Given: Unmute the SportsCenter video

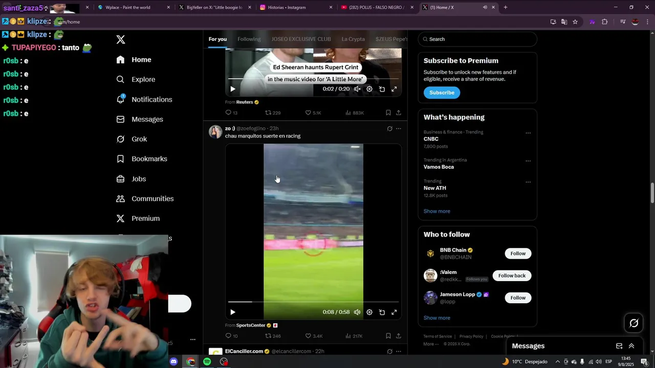Looking at the screenshot, I should 357,312.
